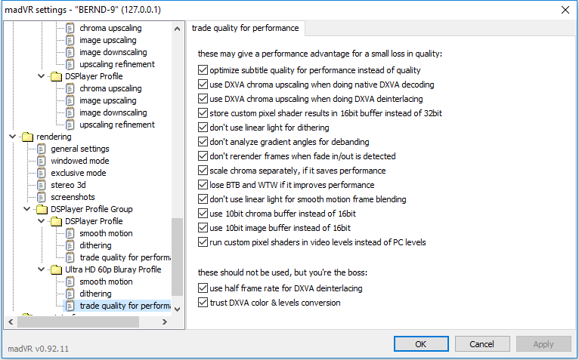Disable trust DXVA color & levels conversion
Screen dimensions: 579x360
(x=203, y=303)
